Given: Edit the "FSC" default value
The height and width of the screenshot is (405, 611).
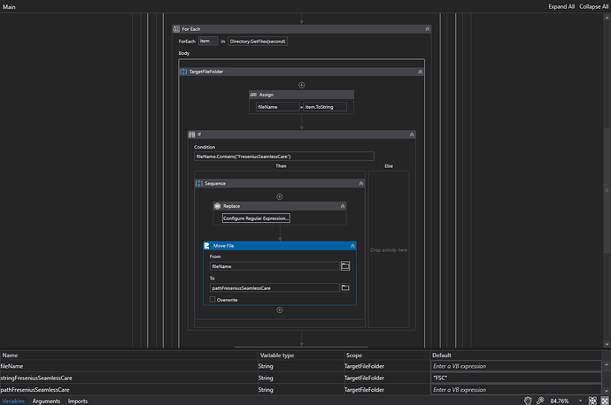Looking at the screenshot, I should pyautogui.click(x=516, y=378).
